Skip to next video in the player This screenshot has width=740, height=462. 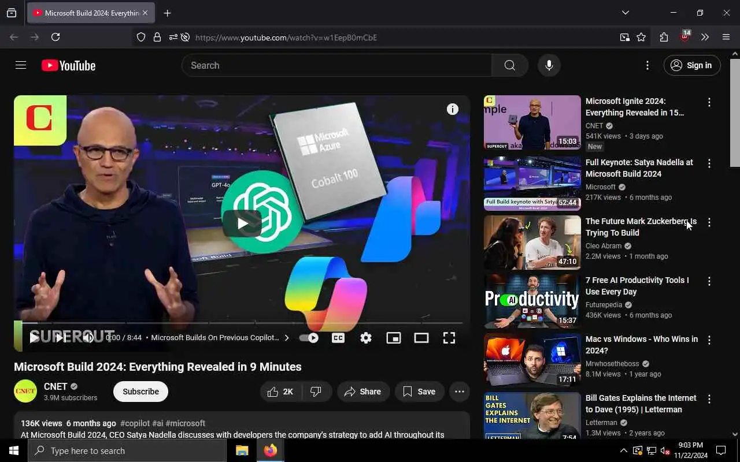coord(60,338)
